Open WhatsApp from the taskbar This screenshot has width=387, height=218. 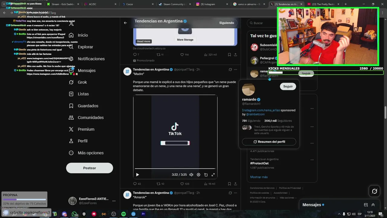(74, 214)
